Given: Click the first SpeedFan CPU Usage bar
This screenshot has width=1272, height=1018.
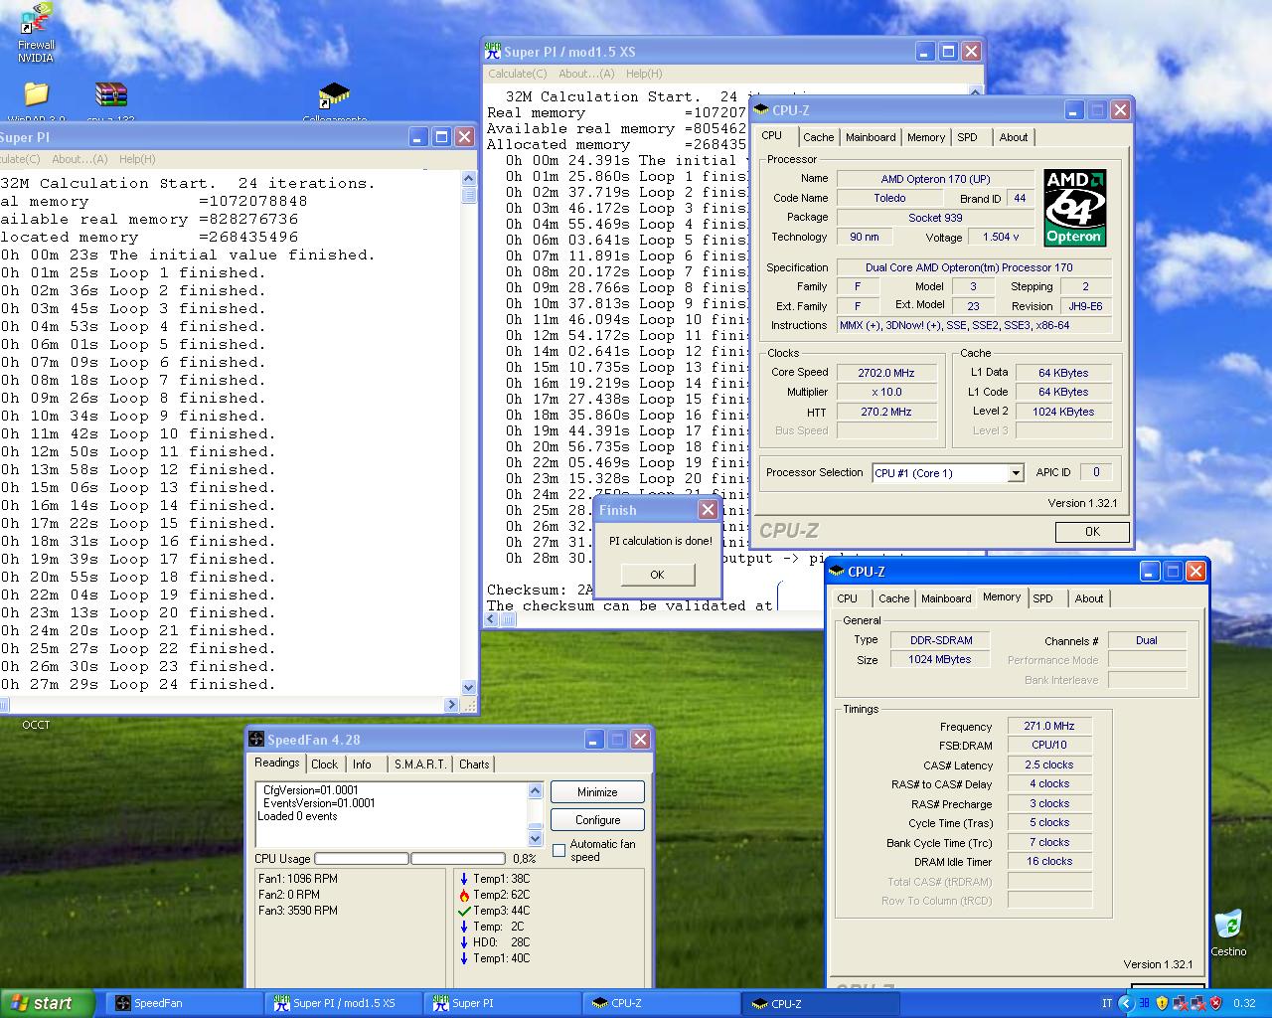Looking at the screenshot, I should pos(361,858).
